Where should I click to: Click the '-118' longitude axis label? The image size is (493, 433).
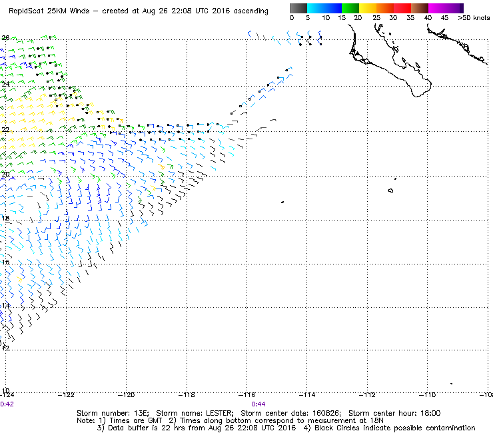pyautogui.click(x=187, y=394)
